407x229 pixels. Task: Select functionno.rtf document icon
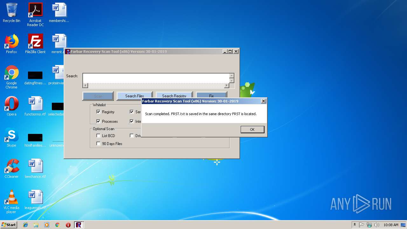click(x=35, y=106)
